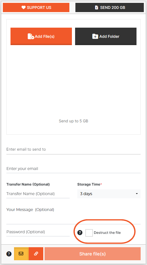The width and height of the screenshot is (147, 265).
Task: Click the Add Folder button label
Action: click(x=109, y=36)
